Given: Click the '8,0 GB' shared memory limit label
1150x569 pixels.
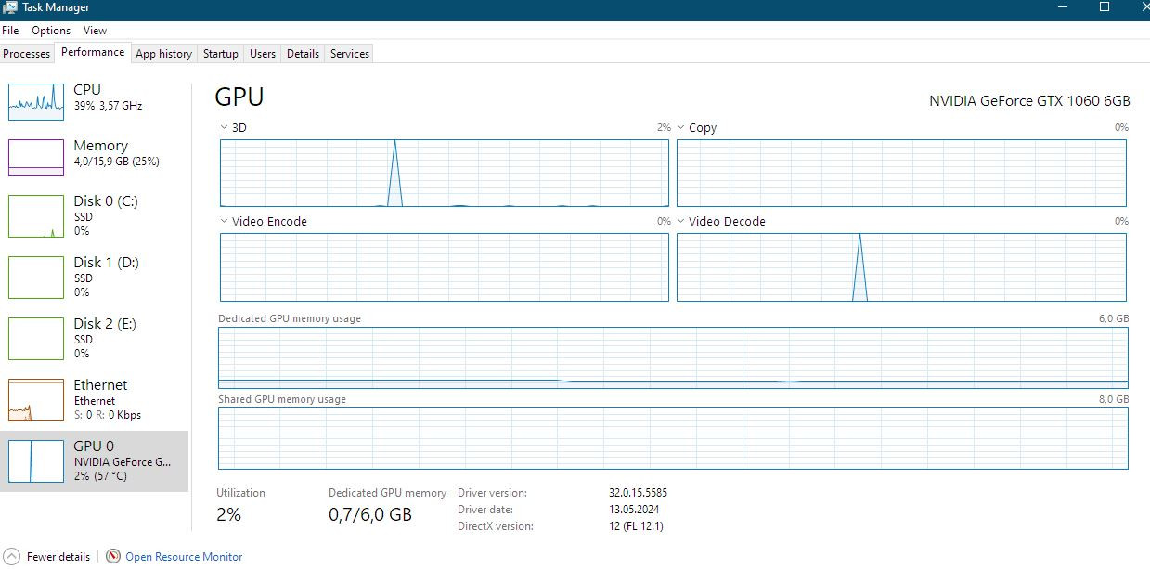Looking at the screenshot, I should tap(1114, 399).
